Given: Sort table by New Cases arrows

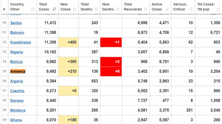Looking at the screenshot, I should (75, 9).
